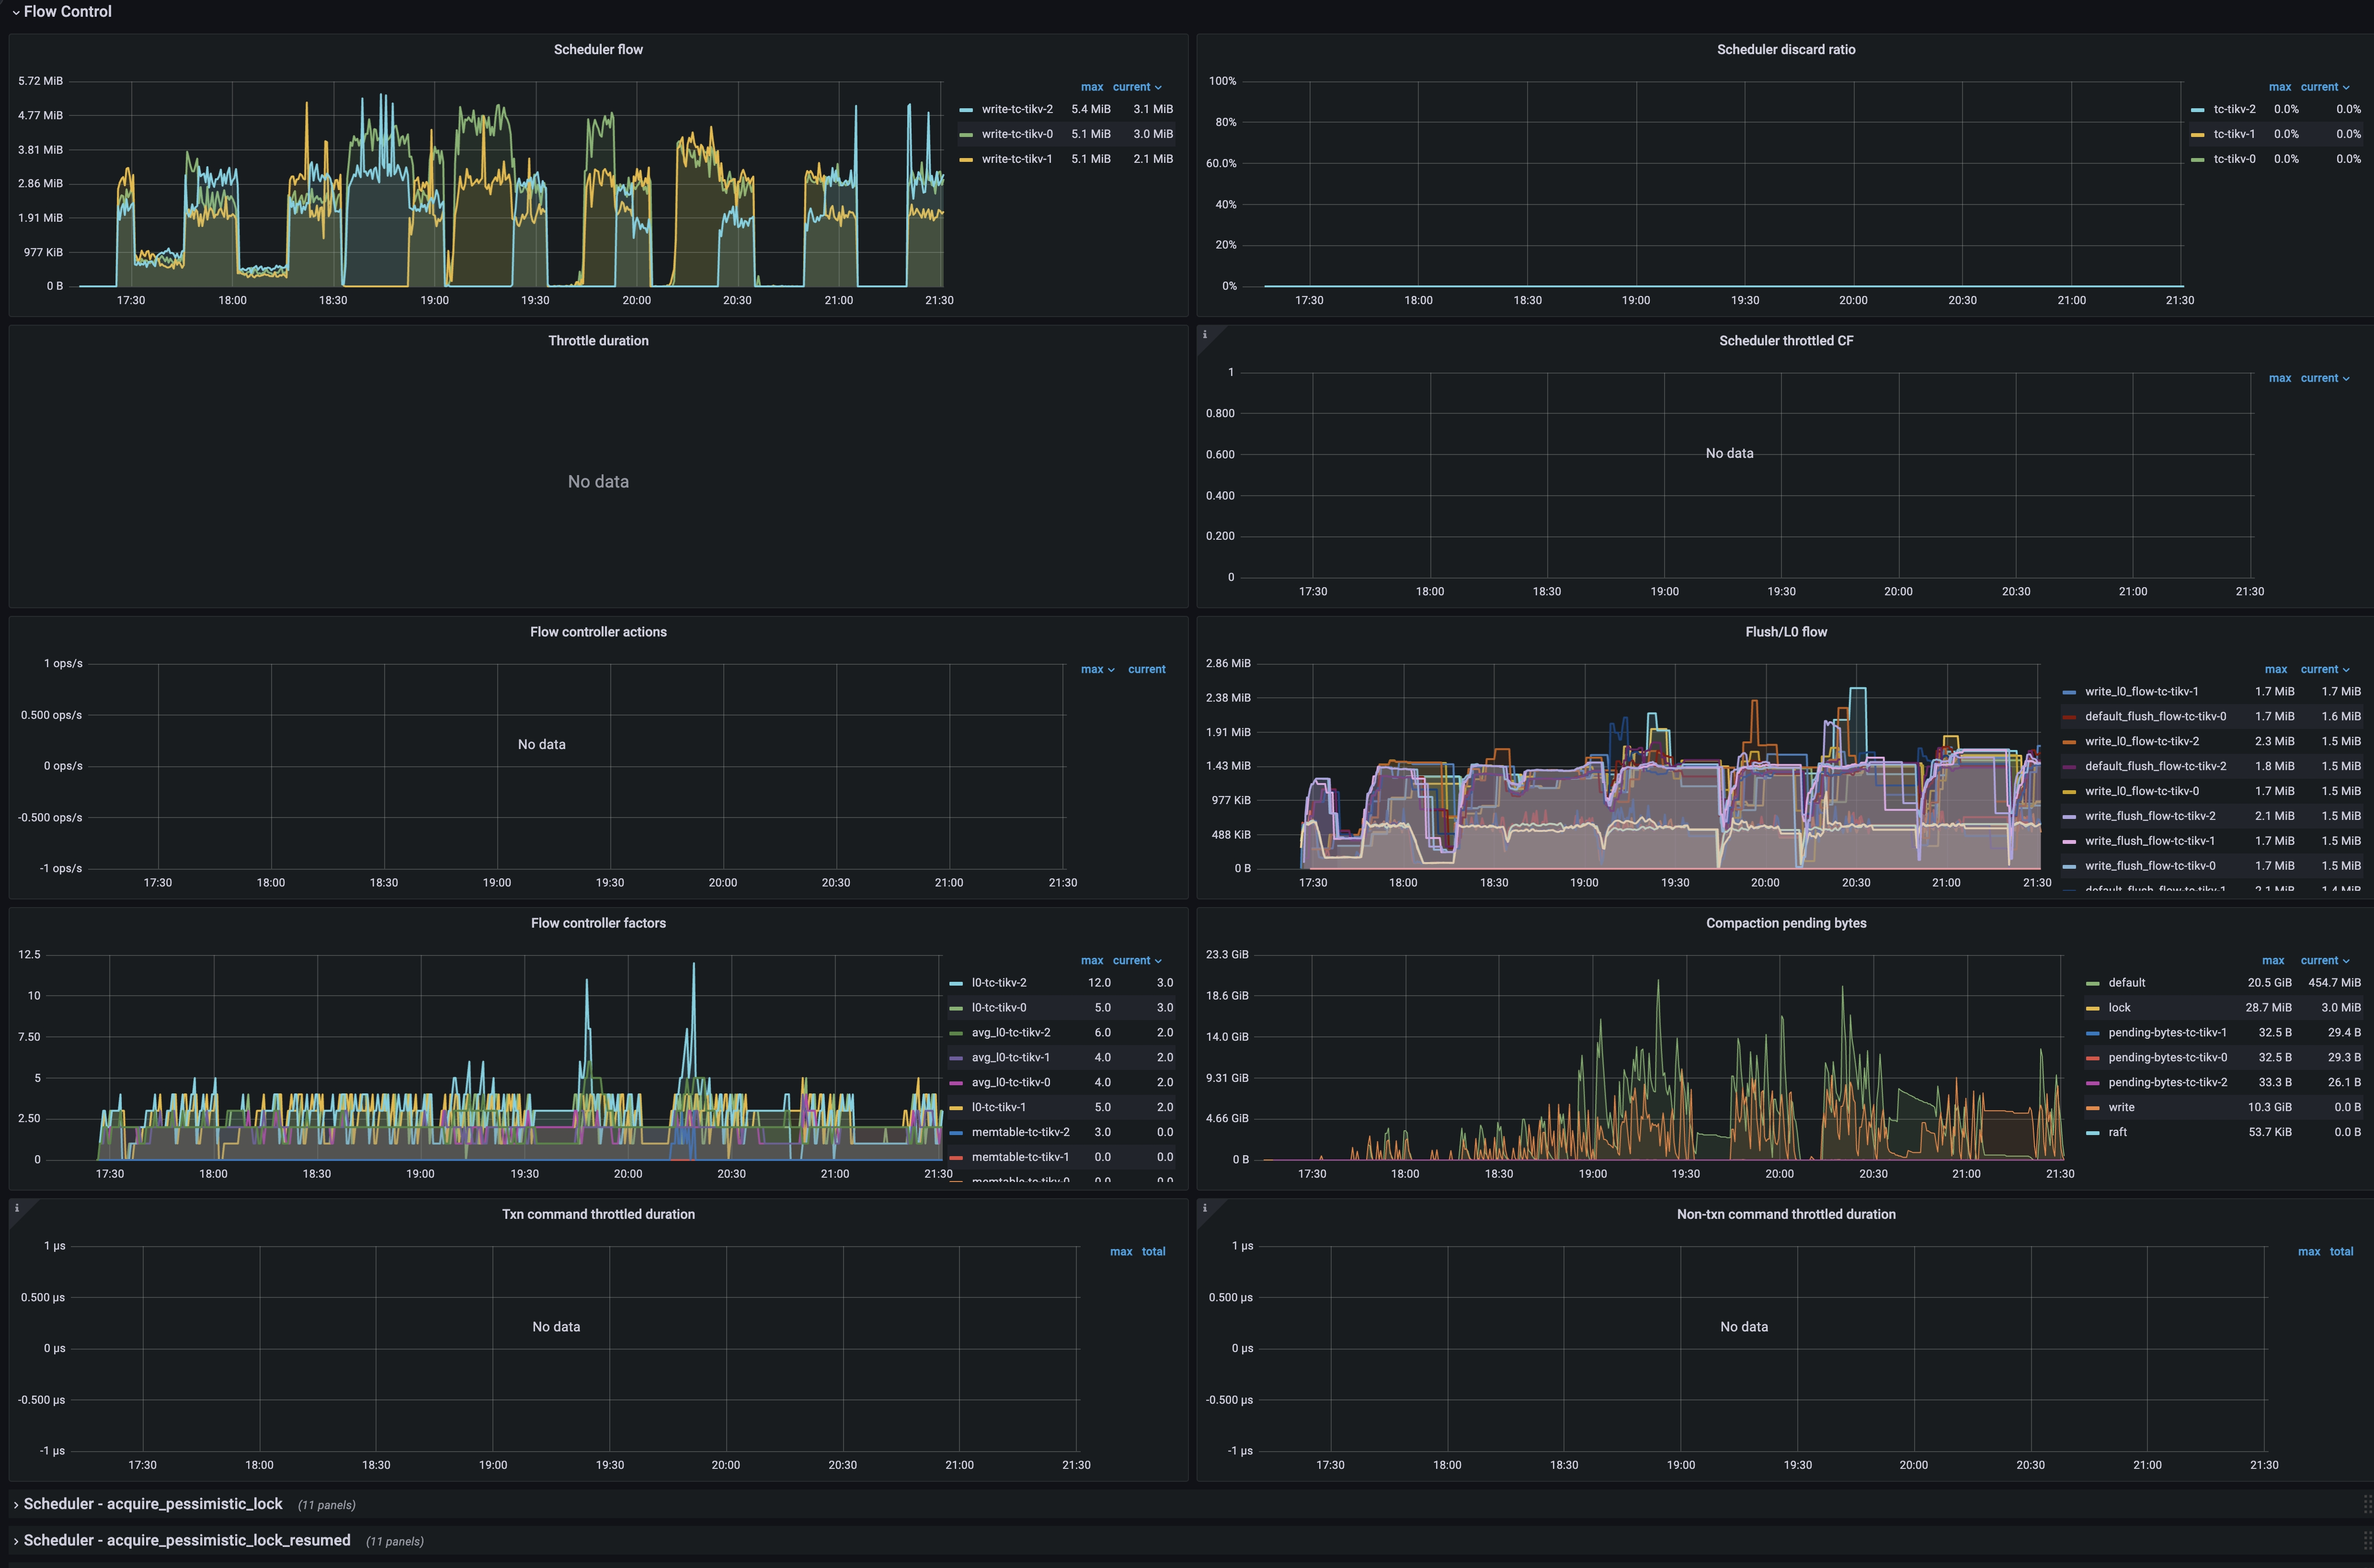The image size is (2374, 1568).
Task: Click the raft legend entry in Compaction pending bytes
Action: [2118, 1131]
